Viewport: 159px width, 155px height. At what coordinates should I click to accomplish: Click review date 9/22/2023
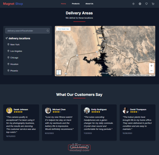pos(49,133)
